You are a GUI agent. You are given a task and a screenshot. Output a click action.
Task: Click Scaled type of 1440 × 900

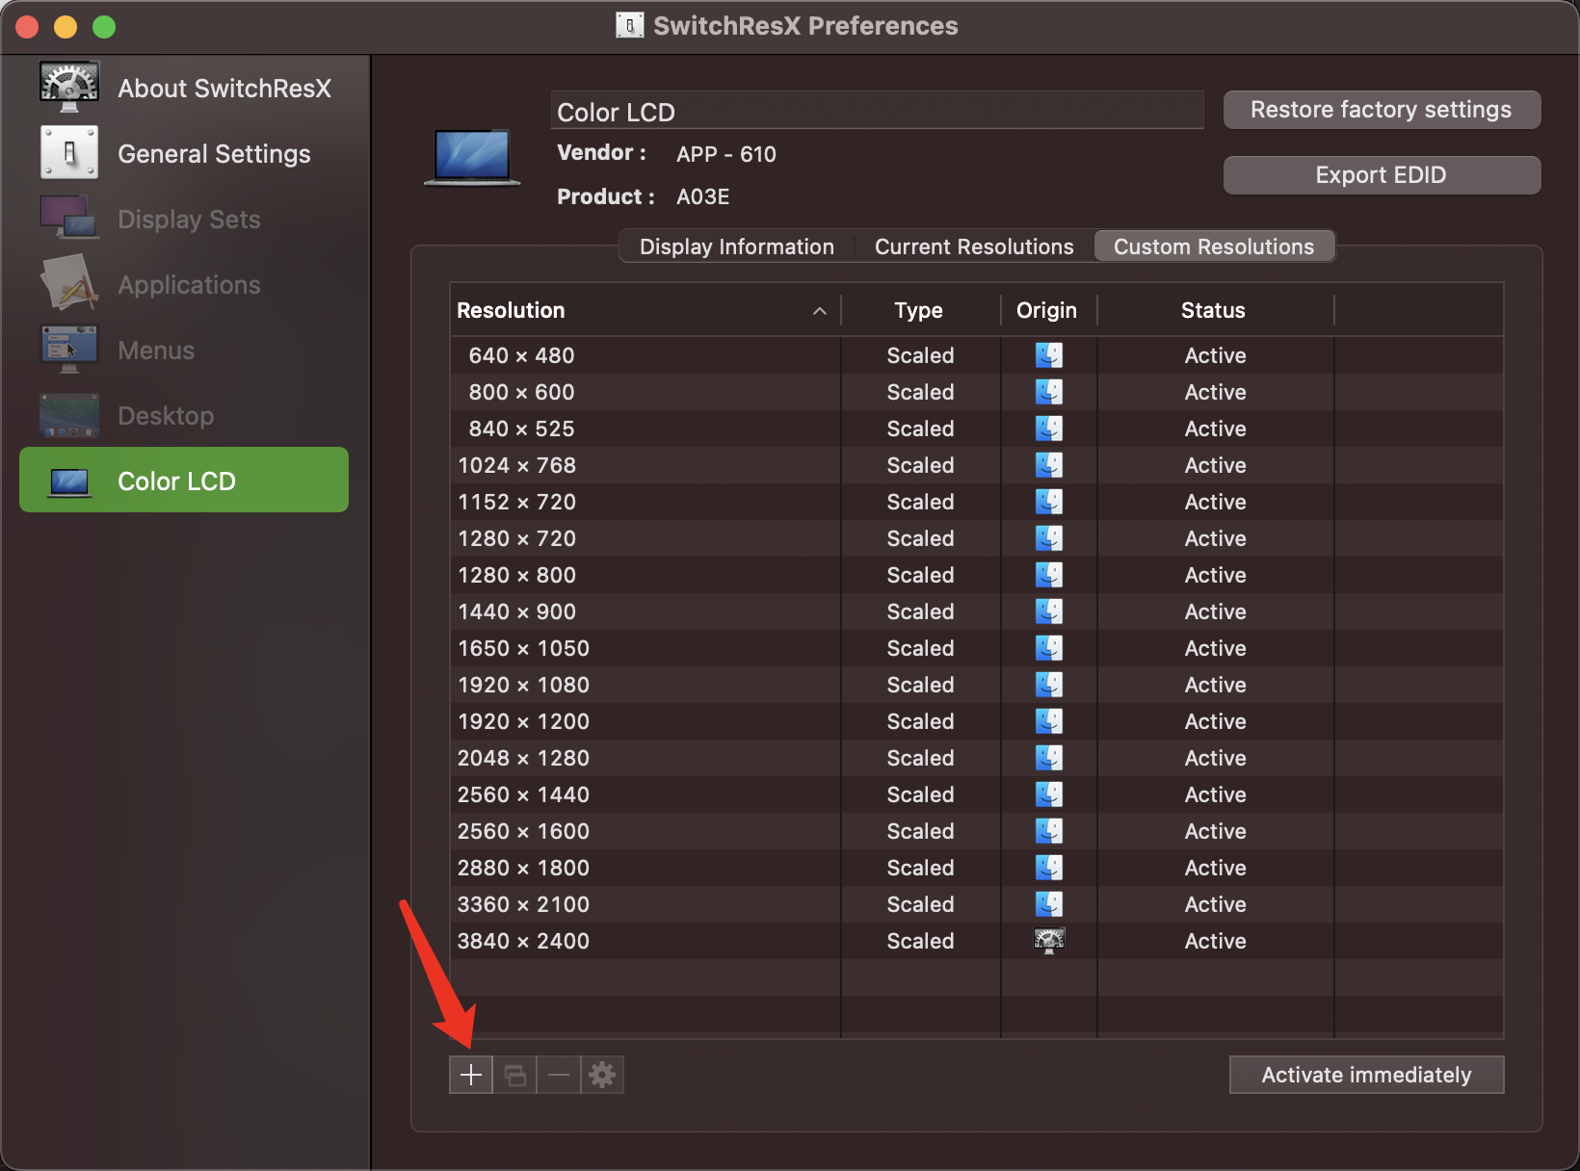(x=920, y=612)
